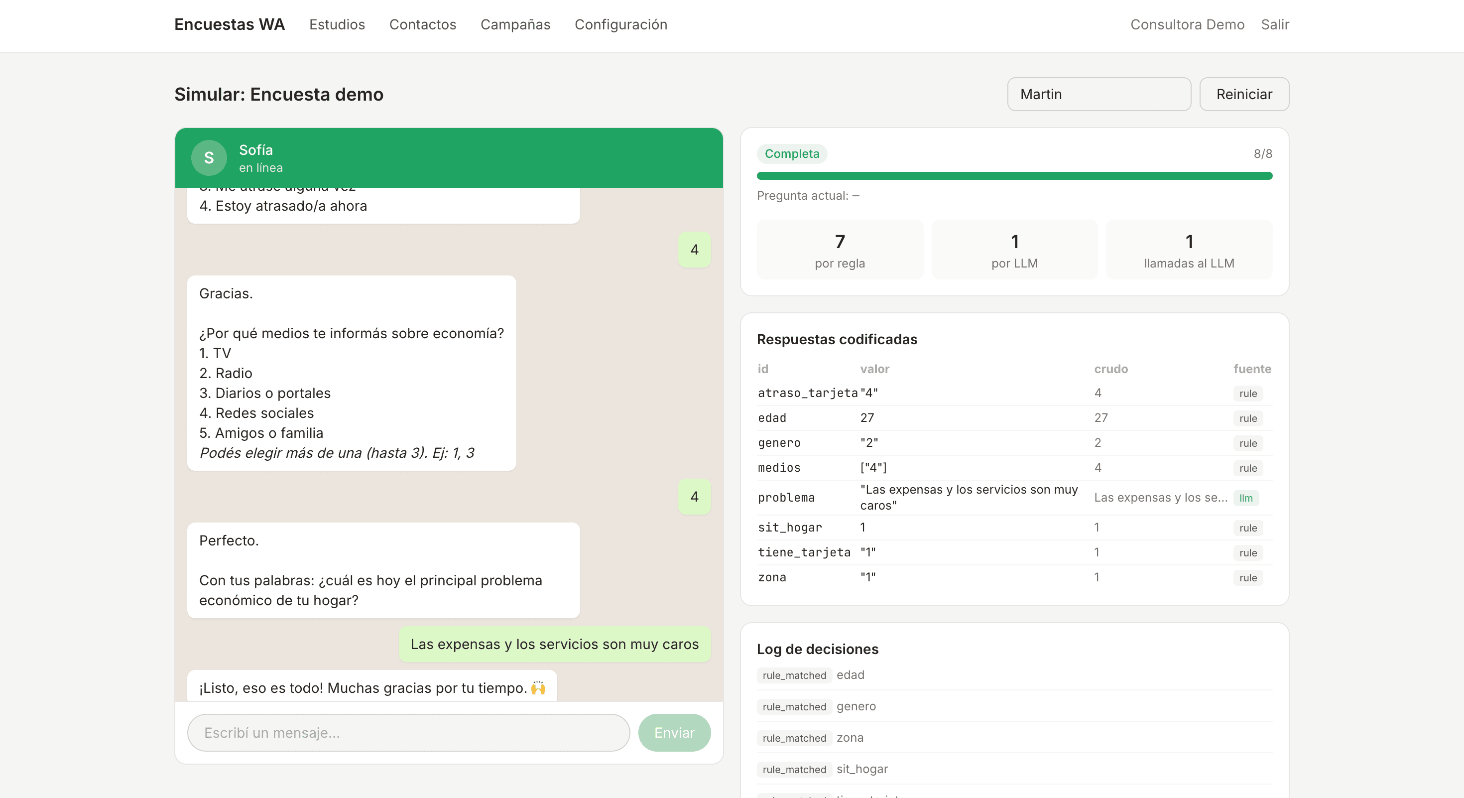
Task: Focus the Martin name input field
Action: (1098, 94)
